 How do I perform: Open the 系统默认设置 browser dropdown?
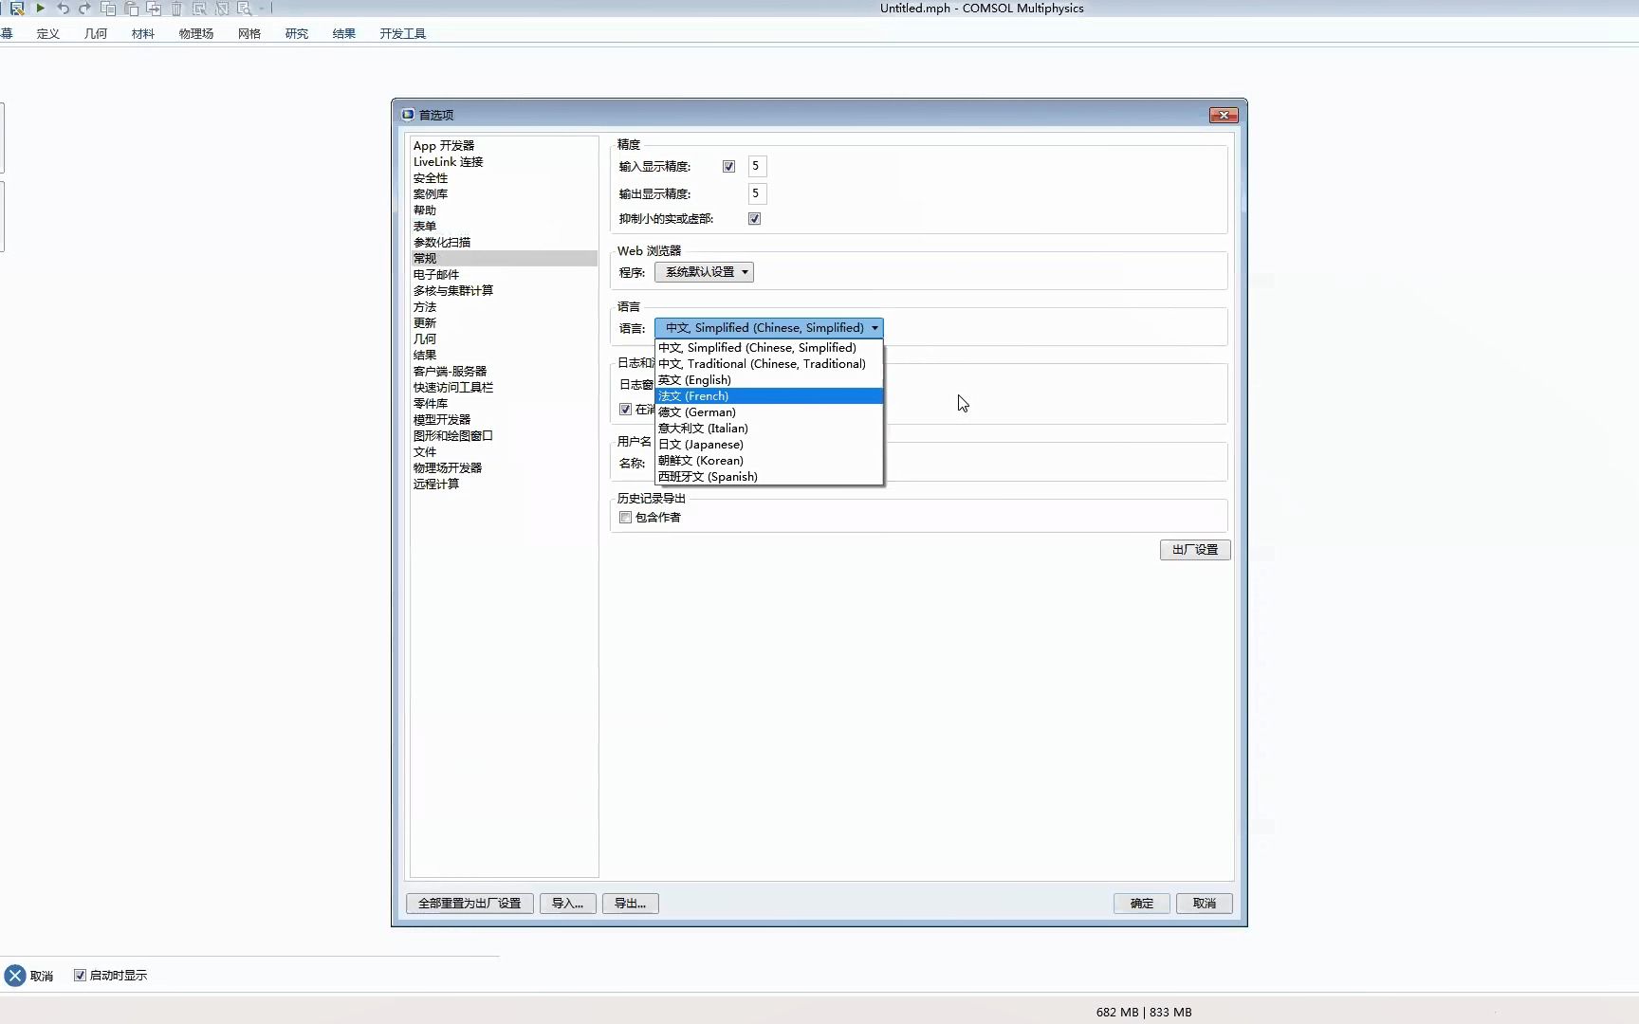point(704,272)
